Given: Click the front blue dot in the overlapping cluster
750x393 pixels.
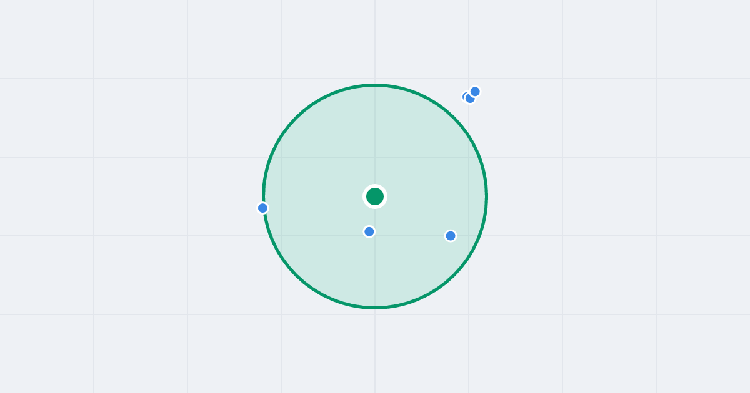Looking at the screenshot, I should point(475,92).
